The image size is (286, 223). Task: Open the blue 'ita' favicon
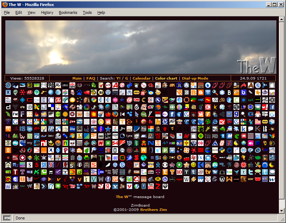(x=72, y=129)
